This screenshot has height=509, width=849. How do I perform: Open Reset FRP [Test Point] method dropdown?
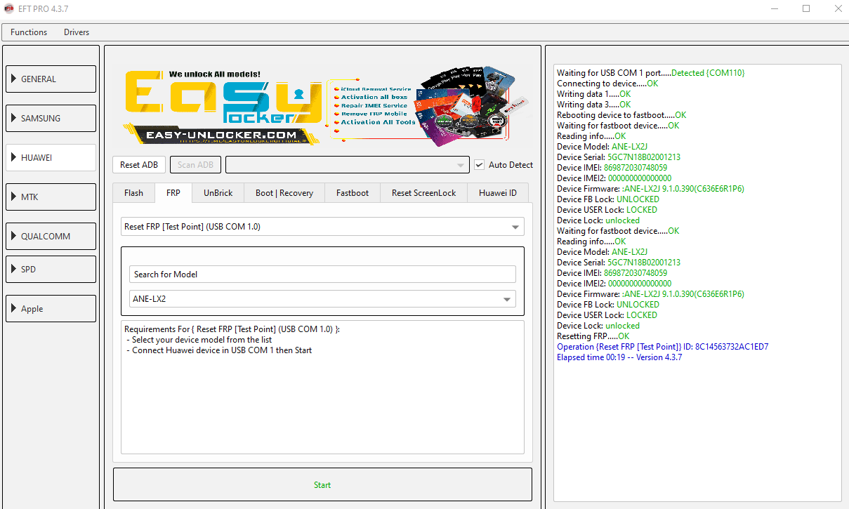click(322, 227)
